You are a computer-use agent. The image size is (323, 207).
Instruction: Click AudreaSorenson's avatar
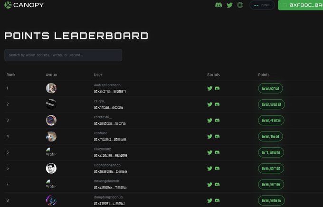pos(51,88)
